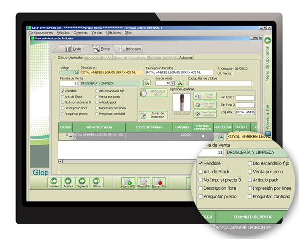Go to the first record with Primero
The width and height of the screenshot is (299, 239).
[x=54, y=183]
